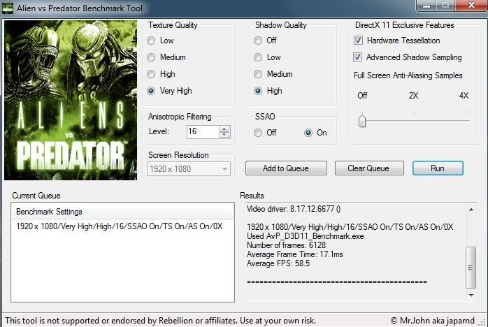Screen dimensions: 488x327
Task: Toggle Hardware Tessellation checkbox
Action: [x=358, y=41]
